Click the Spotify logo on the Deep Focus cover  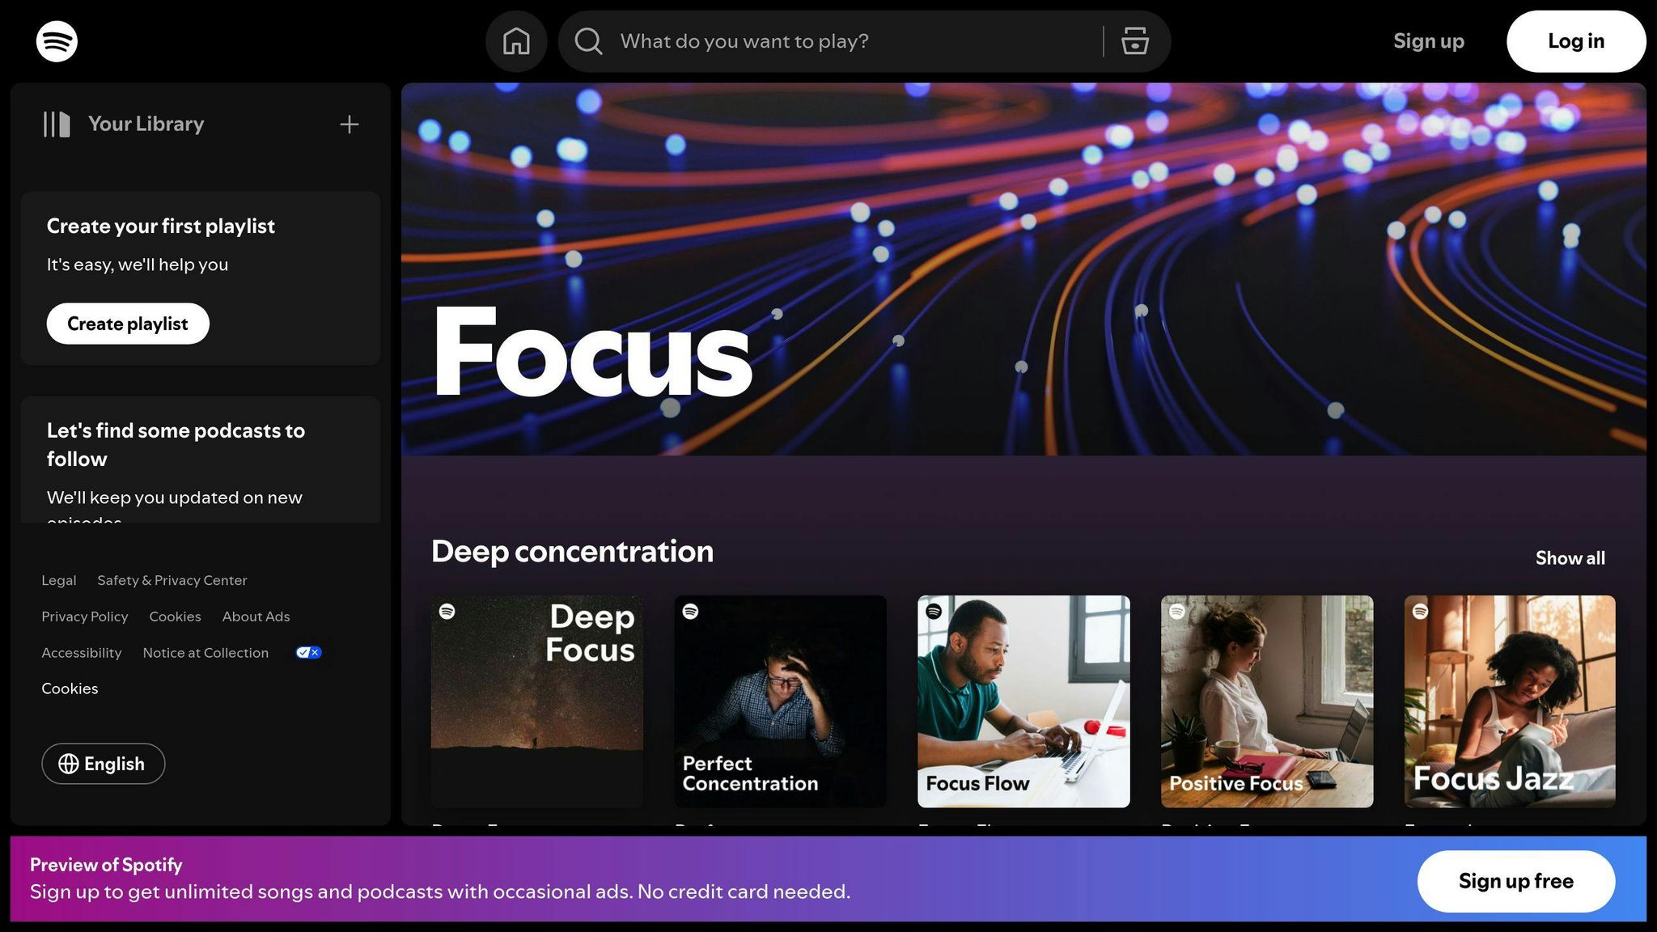point(448,612)
